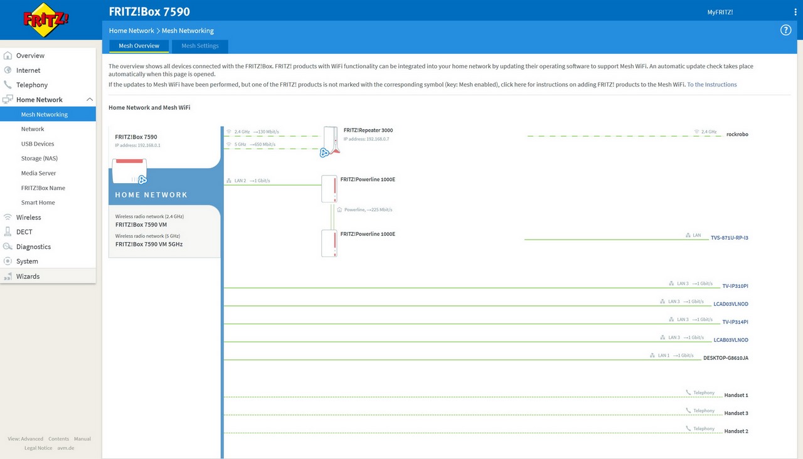Image resolution: width=803 pixels, height=459 pixels.
Task: Click the FRITZ!Repeater 3000 device label
Action: pyautogui.click(x=368, y=130)
